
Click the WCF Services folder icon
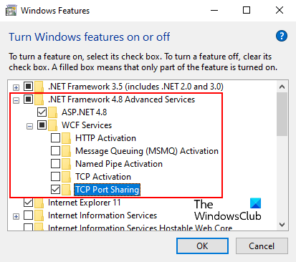[x=53, y=125]
